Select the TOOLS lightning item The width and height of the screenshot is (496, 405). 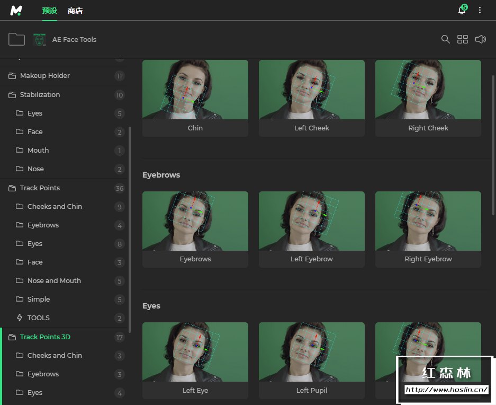point(38,318)
